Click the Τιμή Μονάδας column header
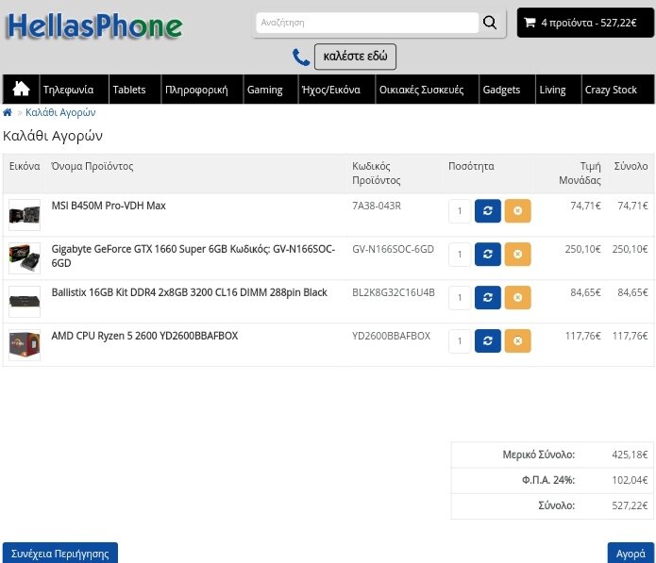Viewport: 656px width, 563px height. (x=580, y=174)
